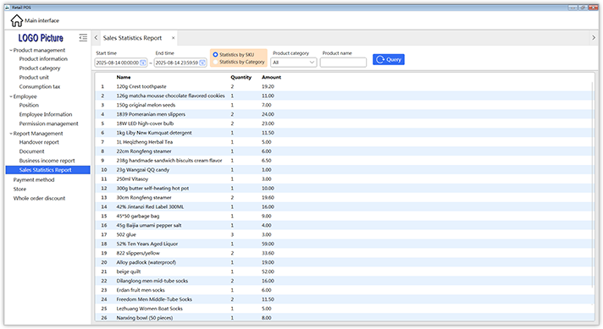
Task: Open Product category in sidebar
Action: click(40, 69)
